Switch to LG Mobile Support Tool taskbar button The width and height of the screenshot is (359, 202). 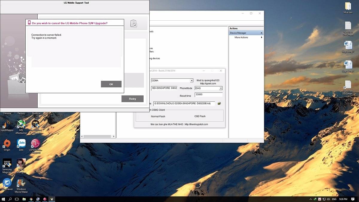(x=52, y=199)
